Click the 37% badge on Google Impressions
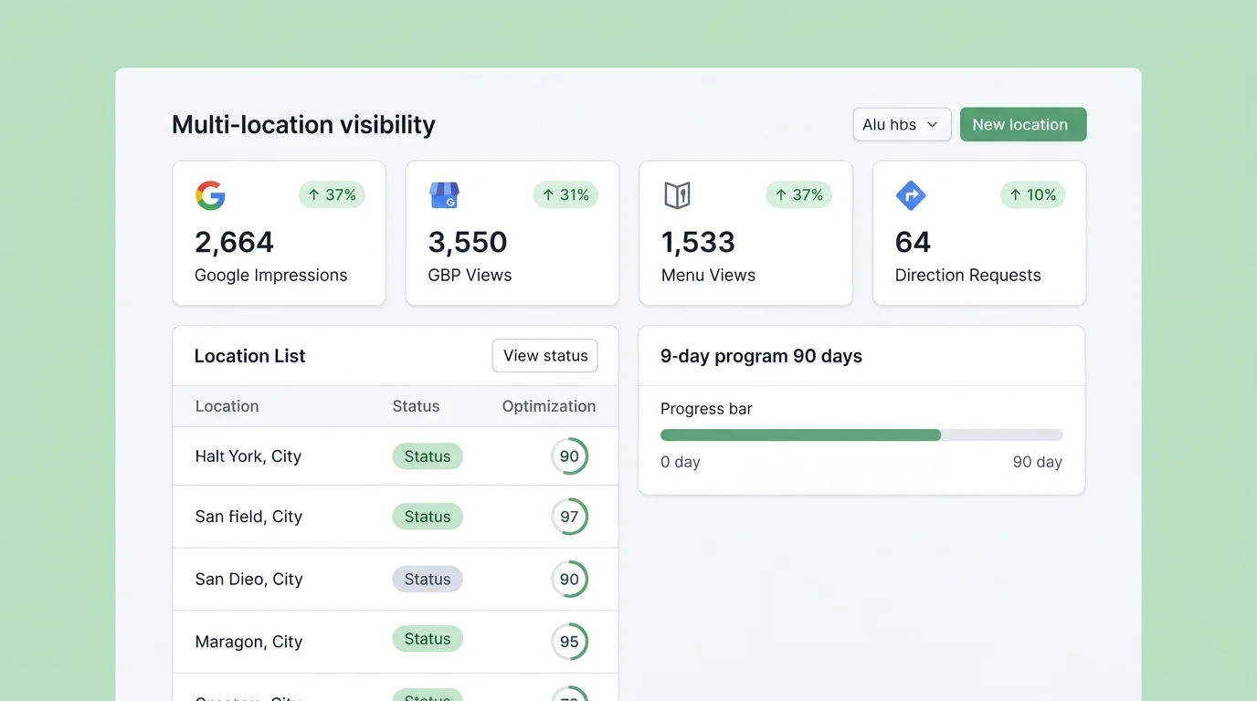 (332, 194)
